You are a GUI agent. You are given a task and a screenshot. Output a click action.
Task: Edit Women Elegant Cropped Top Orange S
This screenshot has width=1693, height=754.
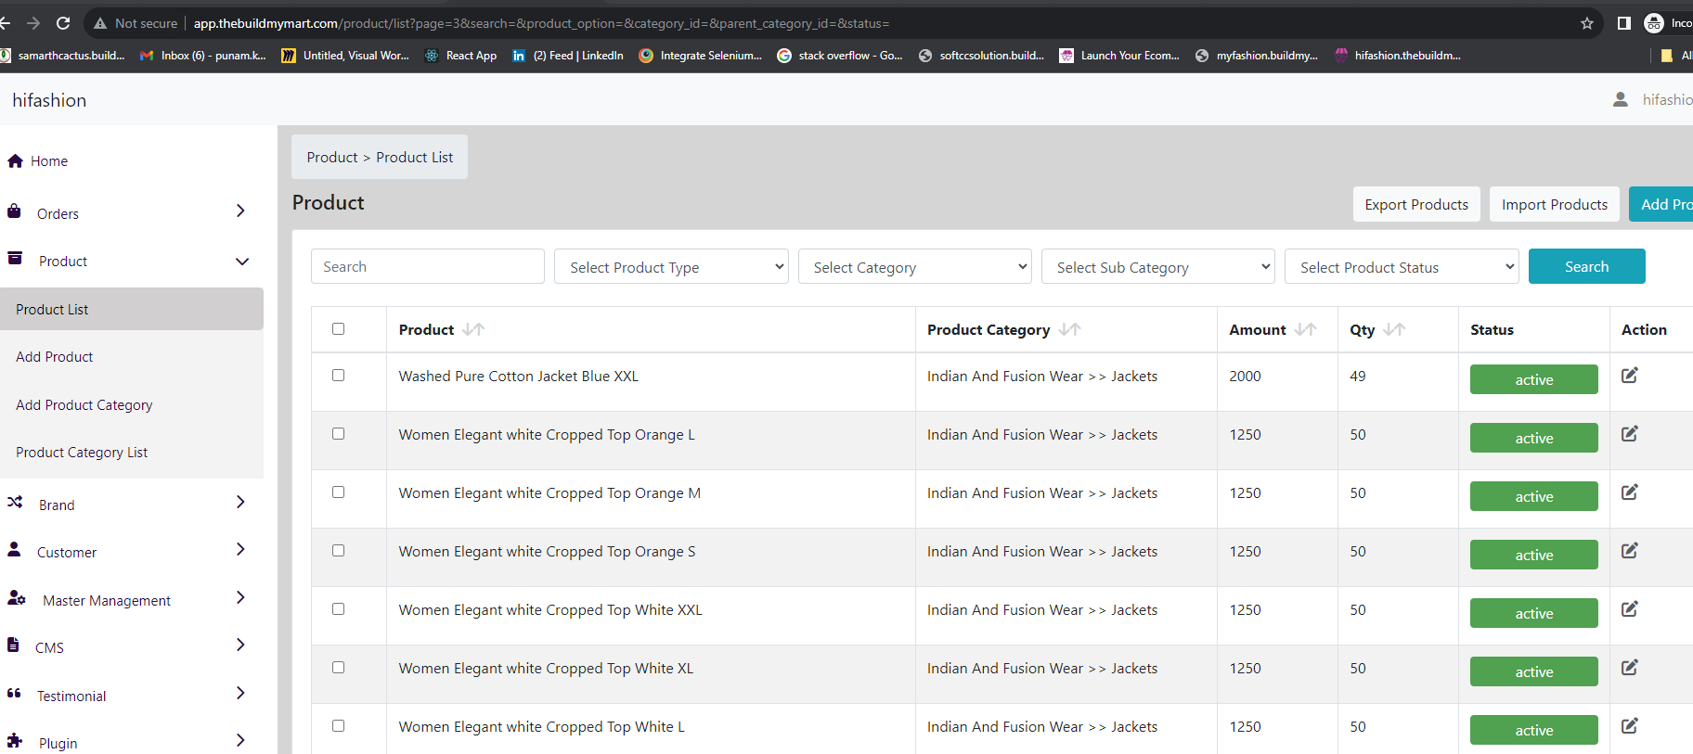pos(1630,551)
